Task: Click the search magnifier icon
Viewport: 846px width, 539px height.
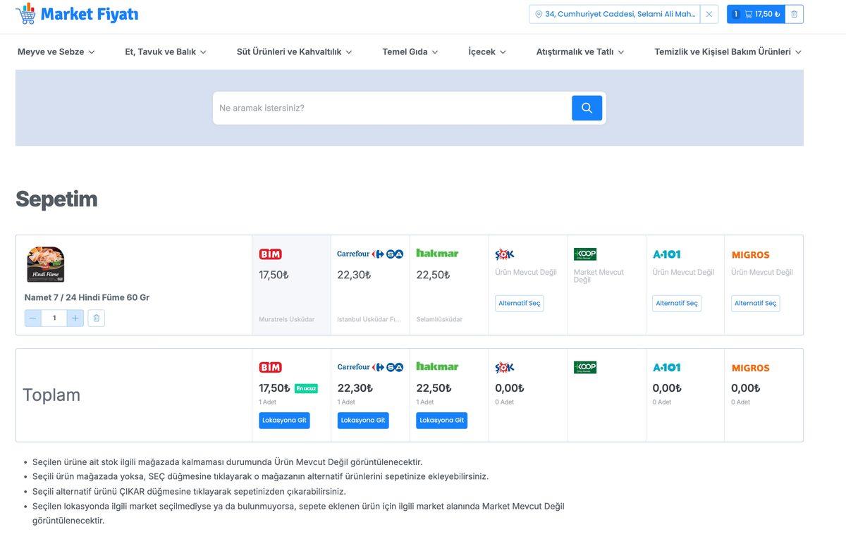Action: pyautogui.click(x=587, y=107)
